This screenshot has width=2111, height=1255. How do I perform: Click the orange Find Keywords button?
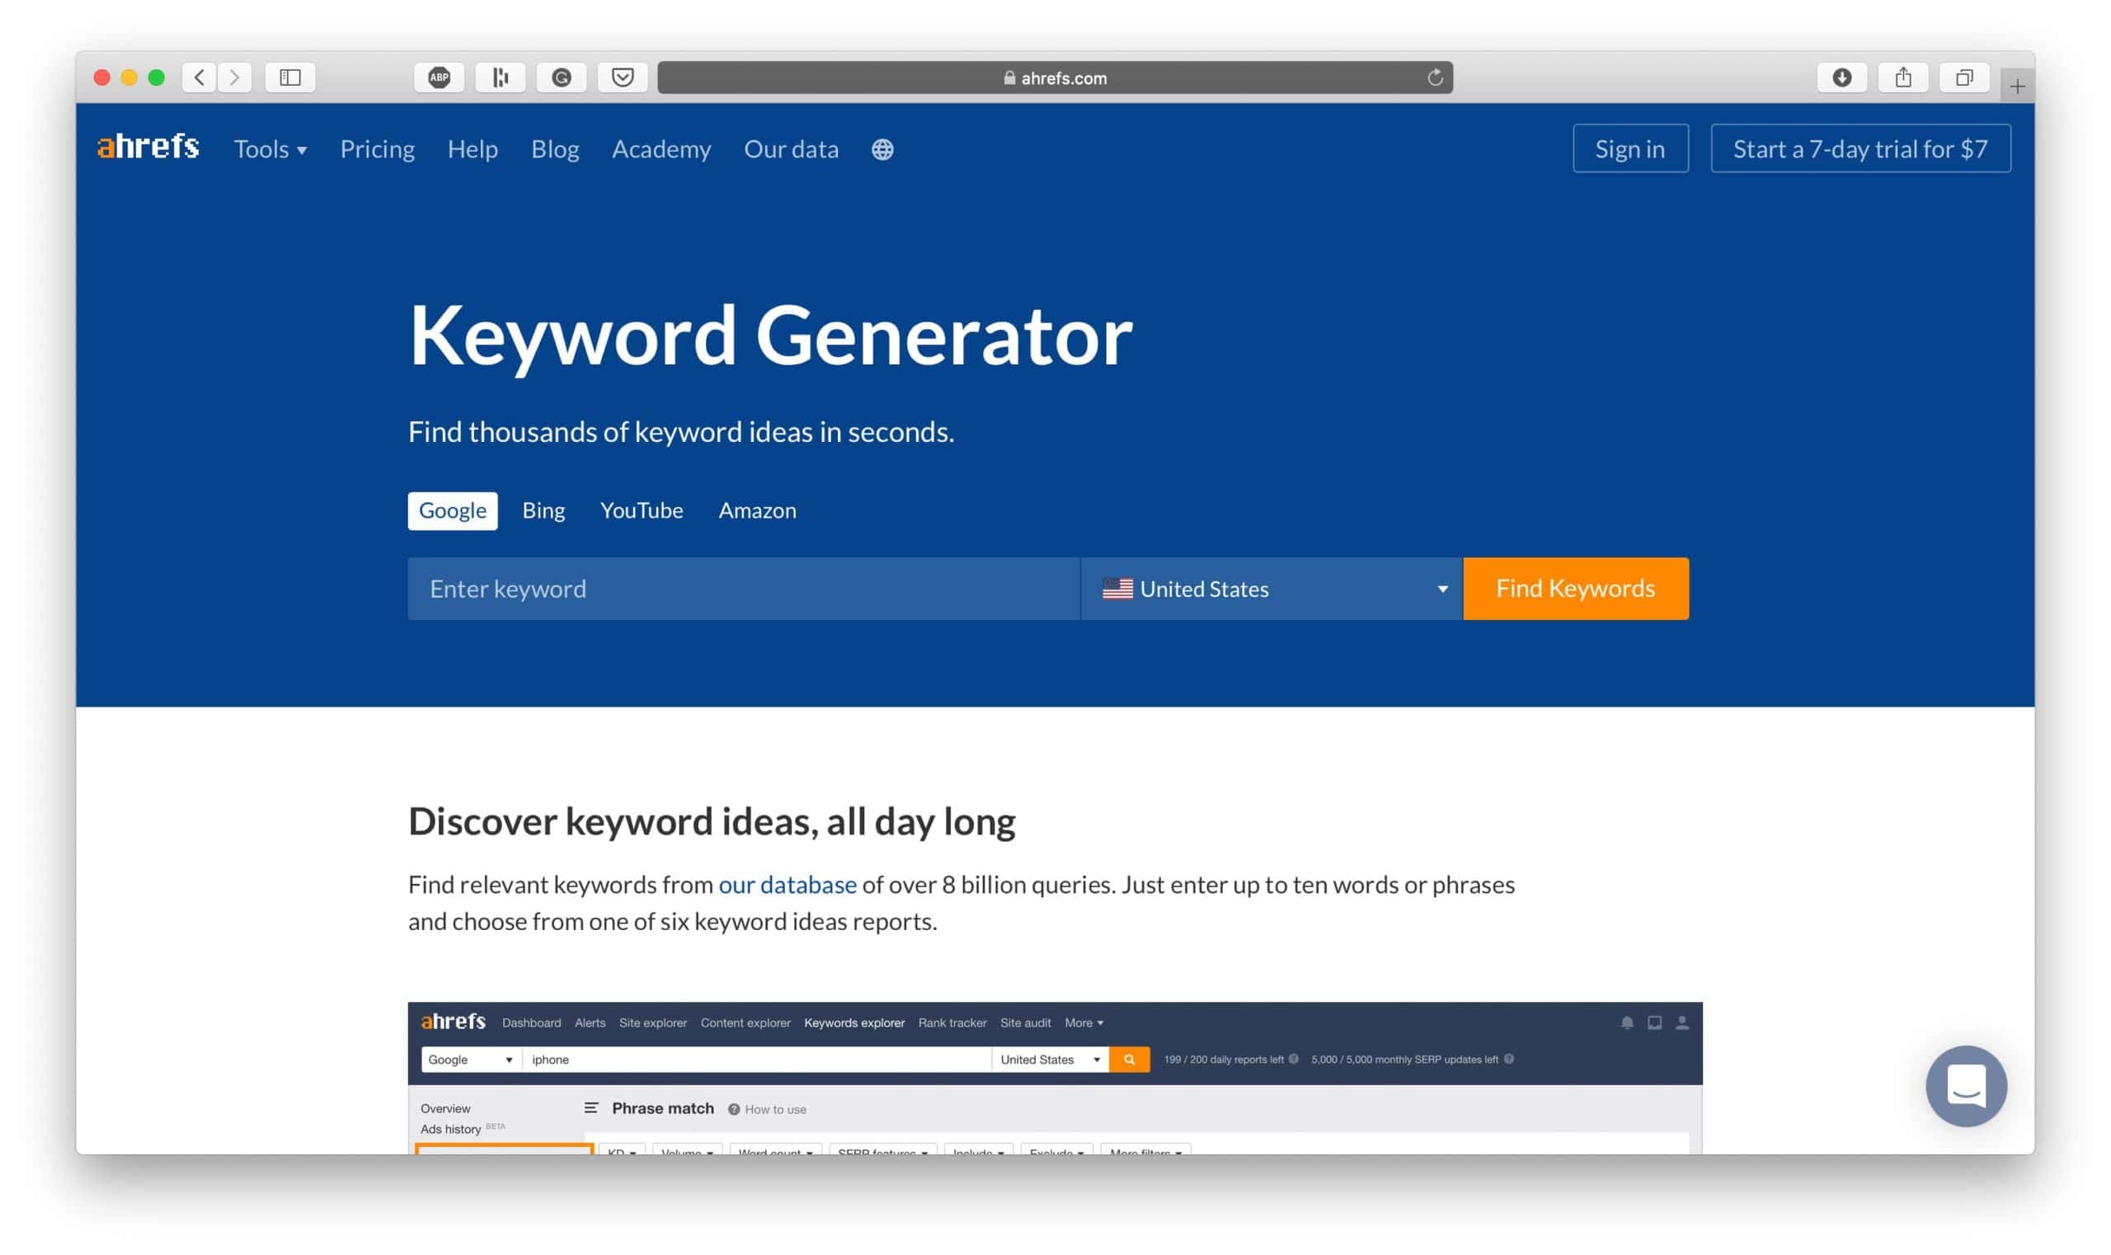pyautogui.click(x=1575, y=589)
